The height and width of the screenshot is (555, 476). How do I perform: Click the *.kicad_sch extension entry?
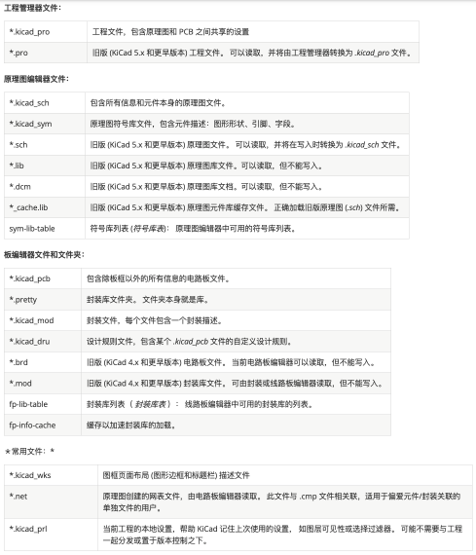point(45,103)
